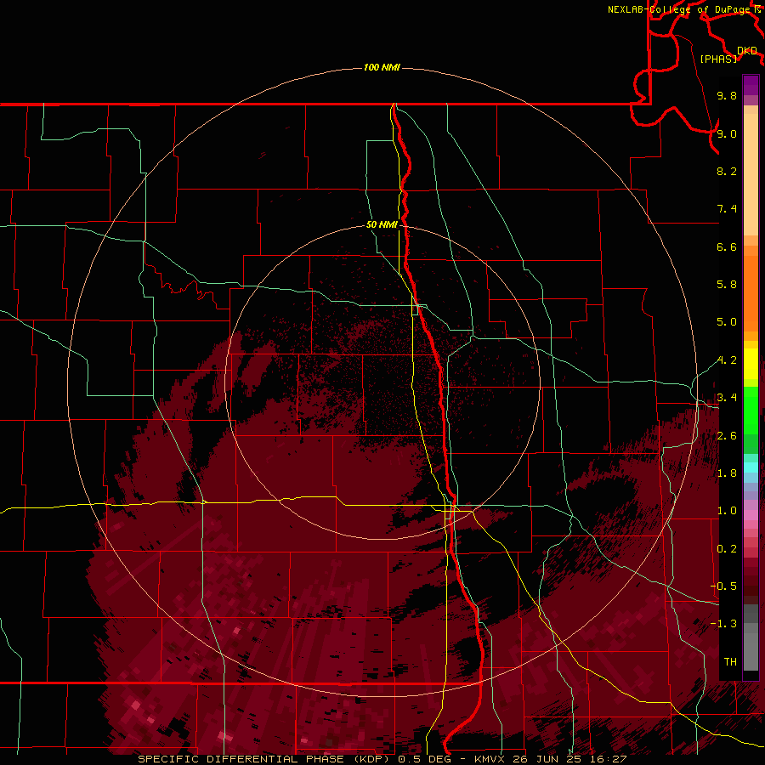Click the SPECIFIC DIFFERENTIAL PHASE (KDP) caption
This screenshot has width=765, height=765.
[265, 759]
